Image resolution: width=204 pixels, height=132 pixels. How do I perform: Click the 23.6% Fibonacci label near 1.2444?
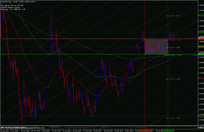[173, 118]
